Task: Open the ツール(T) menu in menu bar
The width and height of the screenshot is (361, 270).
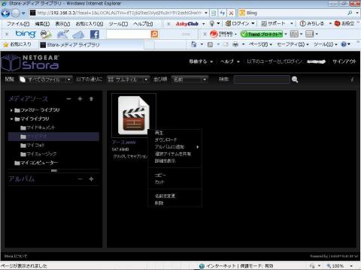Action: pyautogui.click(x=118, y=24)
